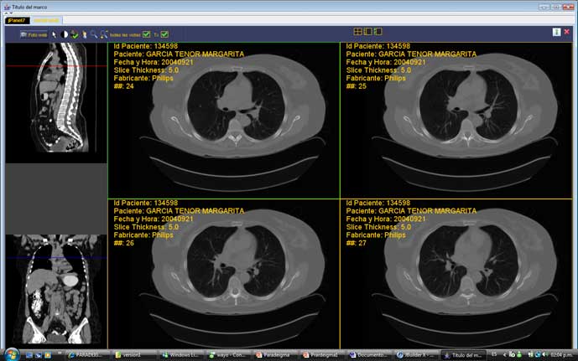
Task: Select the sagittal spine scout image
Action: coord(55,102)
